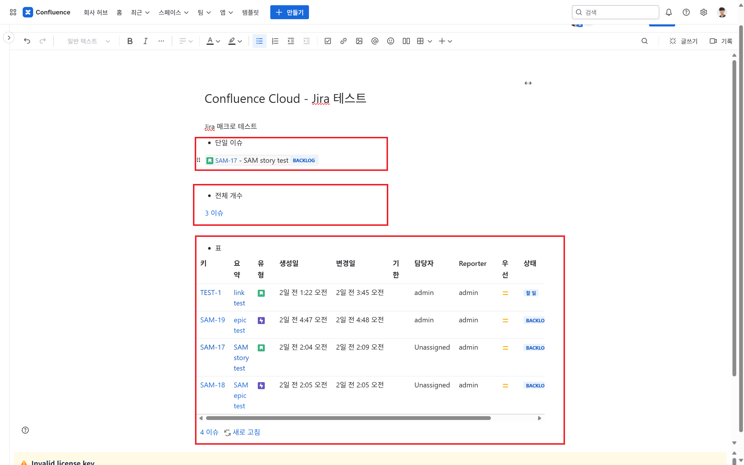Open highlight color dropdown
Screen dimensions: 744x465
235,41
